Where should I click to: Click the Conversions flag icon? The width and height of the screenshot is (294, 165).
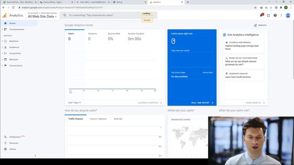tap(6, 66)
